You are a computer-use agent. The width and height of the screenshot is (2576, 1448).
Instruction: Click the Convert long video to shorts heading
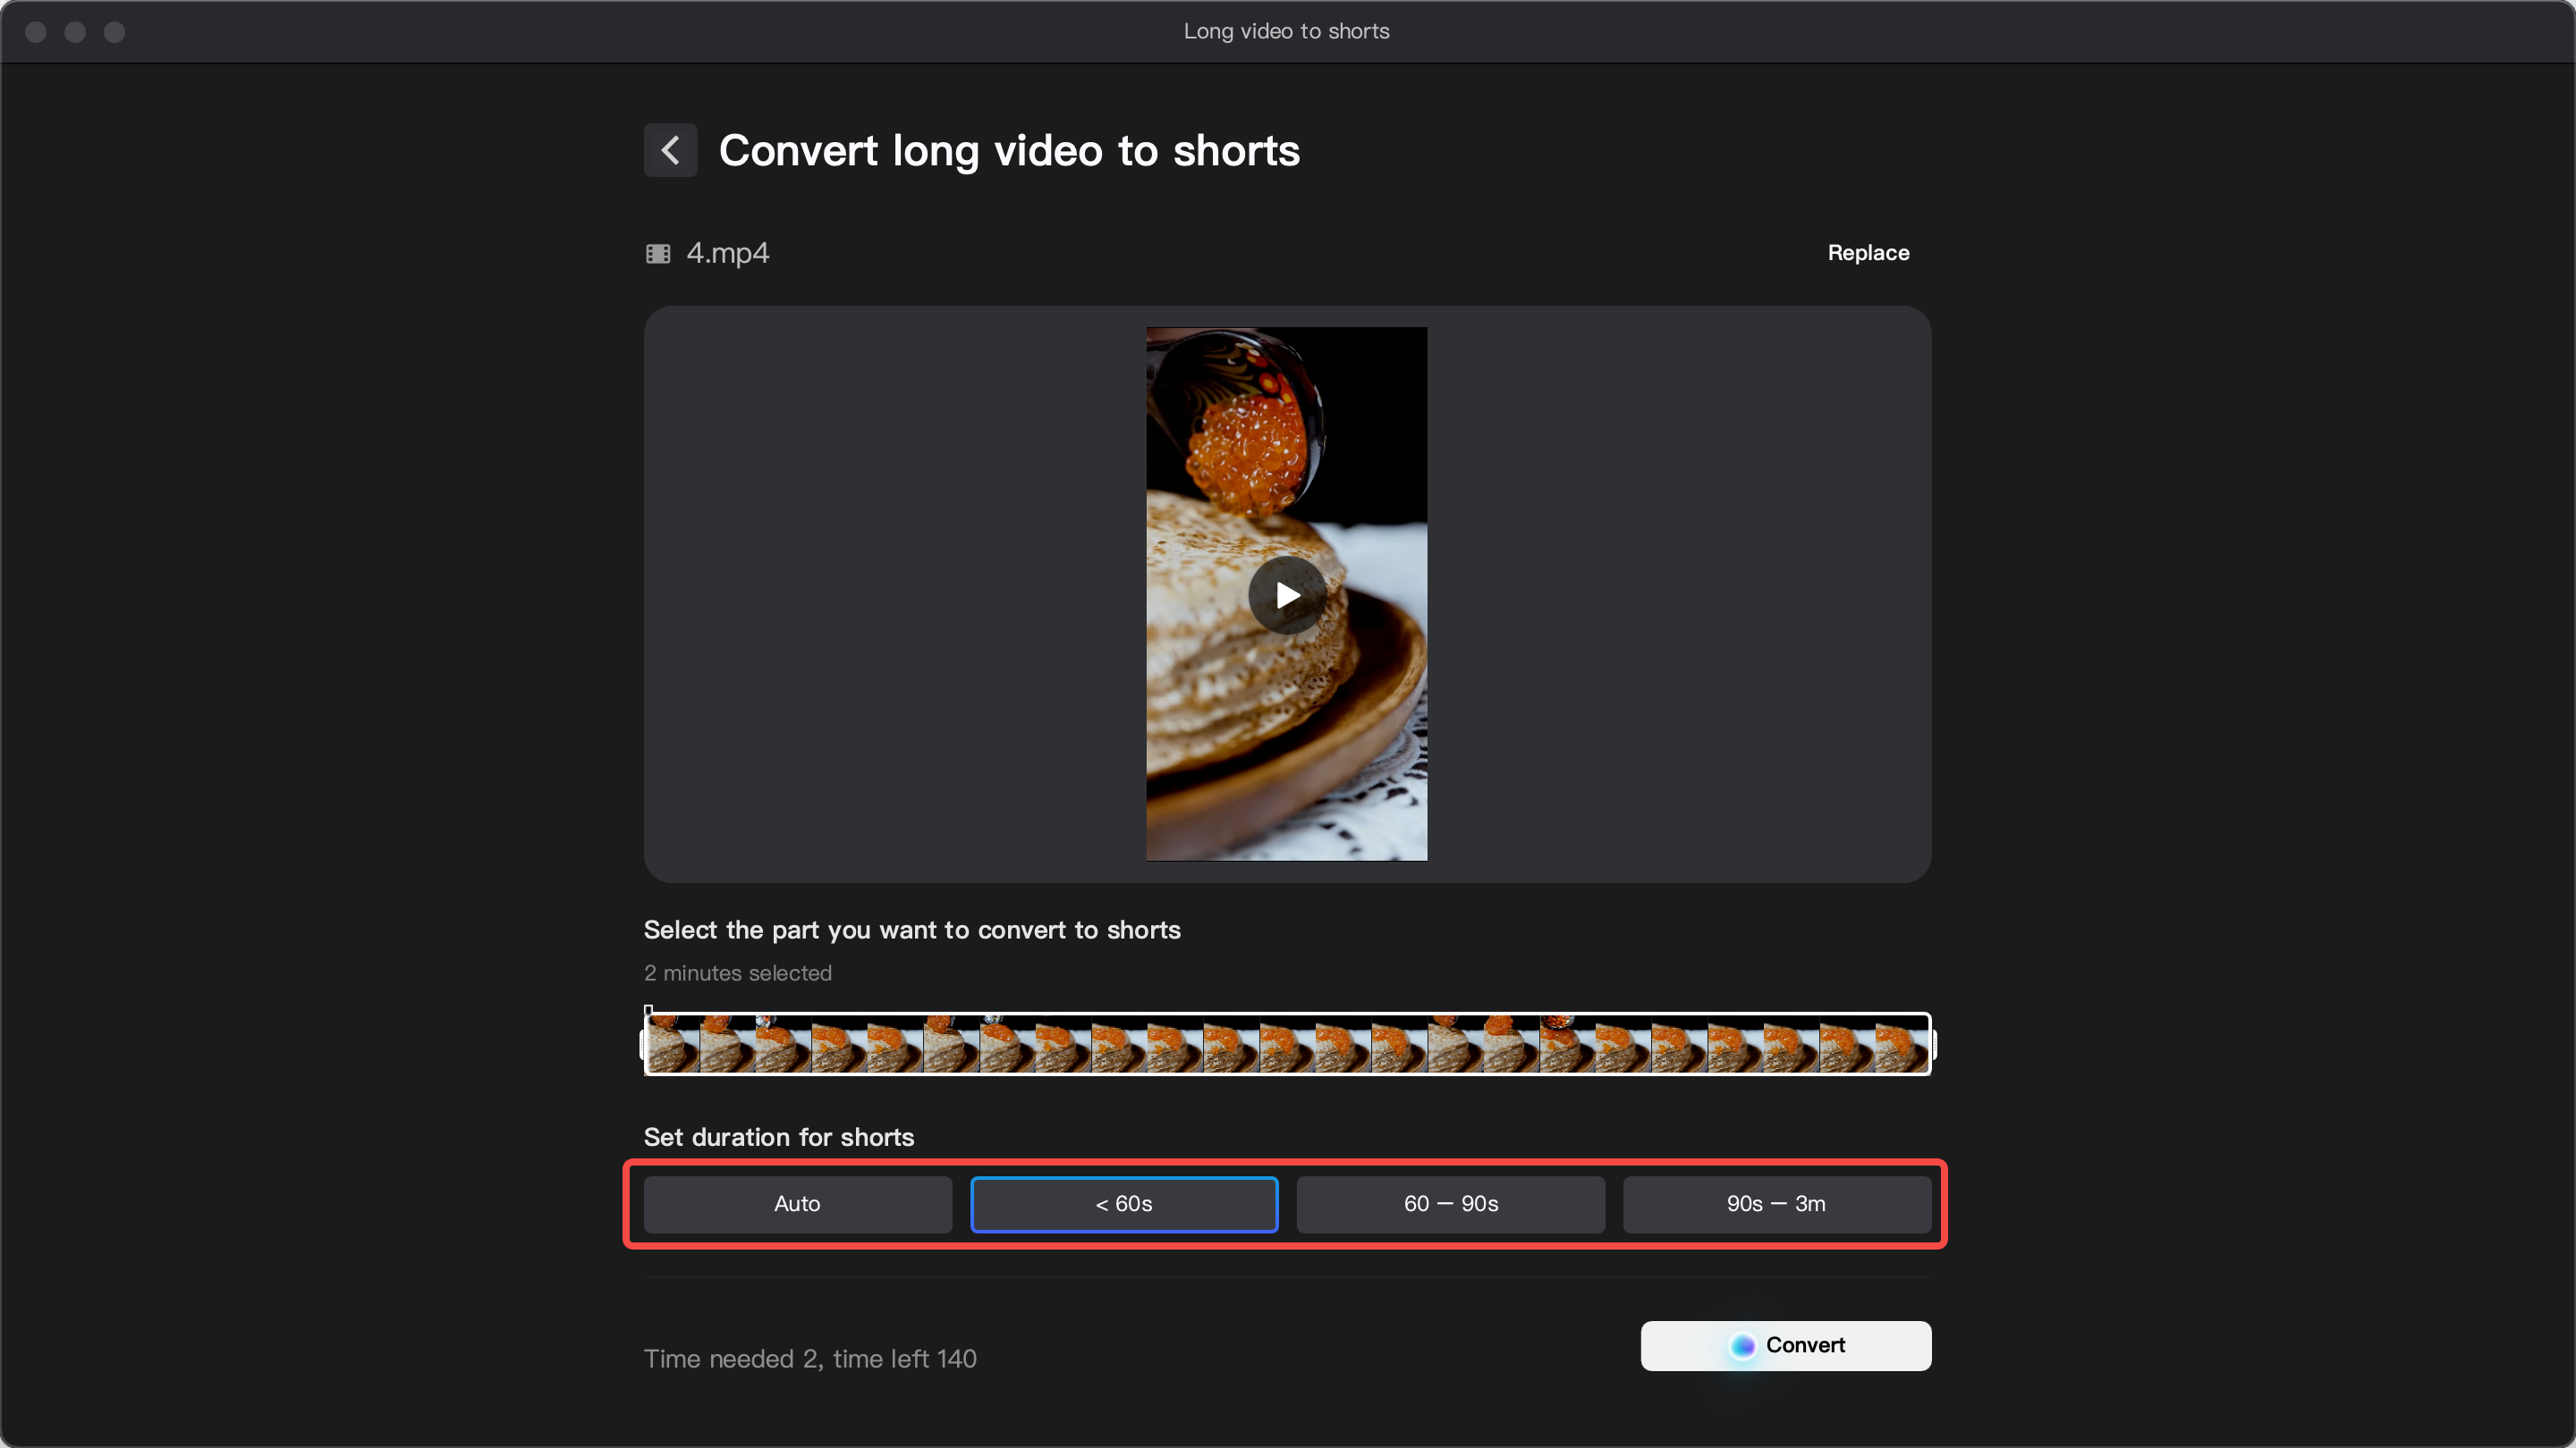[1008, 150]
